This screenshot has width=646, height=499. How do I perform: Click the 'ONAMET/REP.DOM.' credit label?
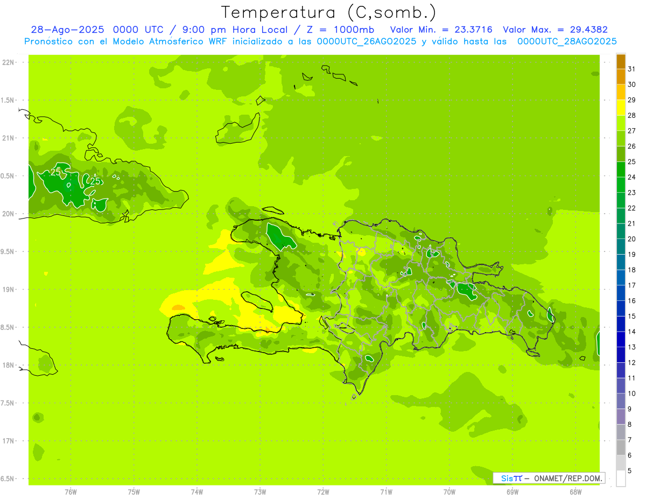(568, 478)
